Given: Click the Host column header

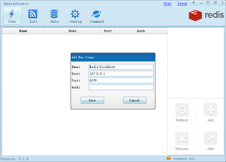Looking at the screenshot, I should click(72, 31).
